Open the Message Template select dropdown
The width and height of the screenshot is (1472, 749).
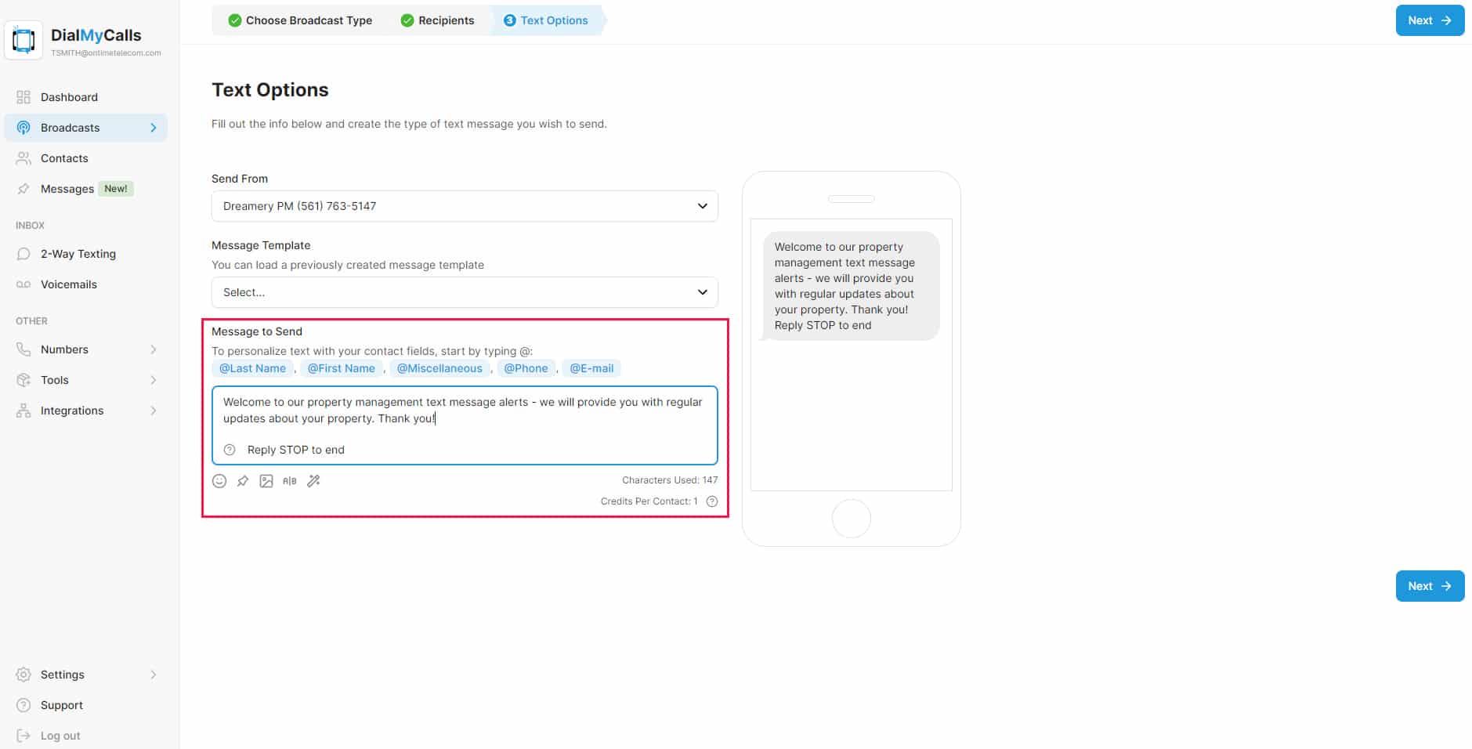point(464,292)
